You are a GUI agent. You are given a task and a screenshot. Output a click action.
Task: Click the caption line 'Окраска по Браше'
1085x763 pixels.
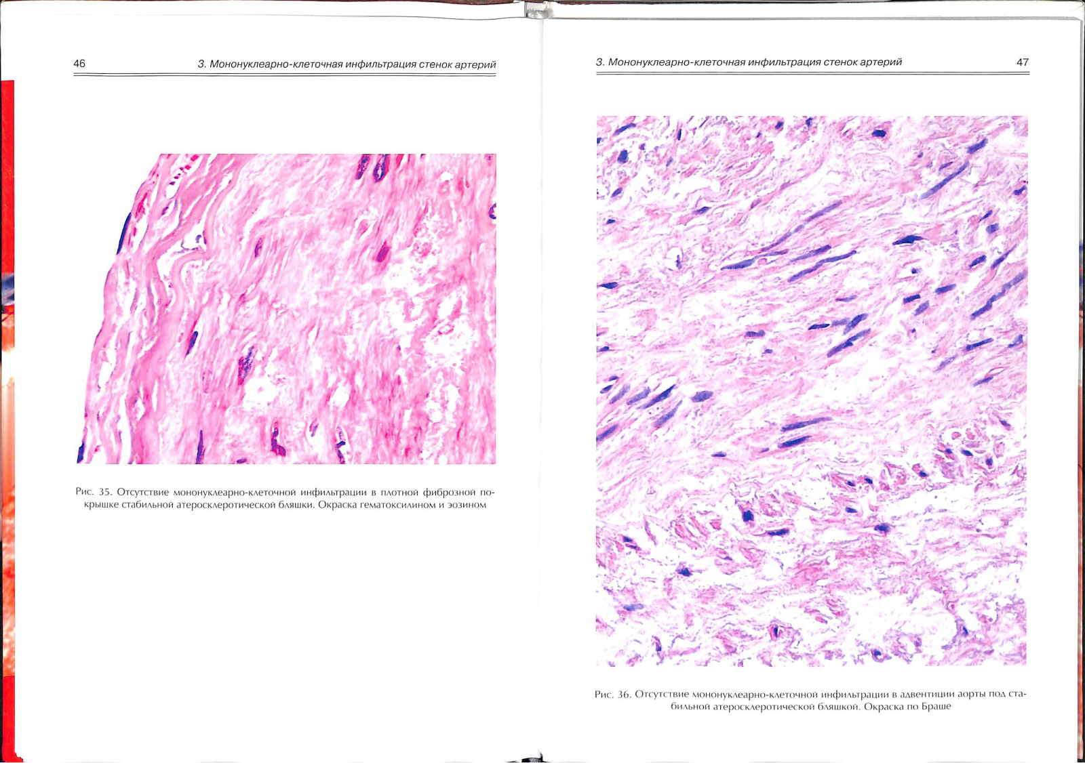(x=907, y=706)
